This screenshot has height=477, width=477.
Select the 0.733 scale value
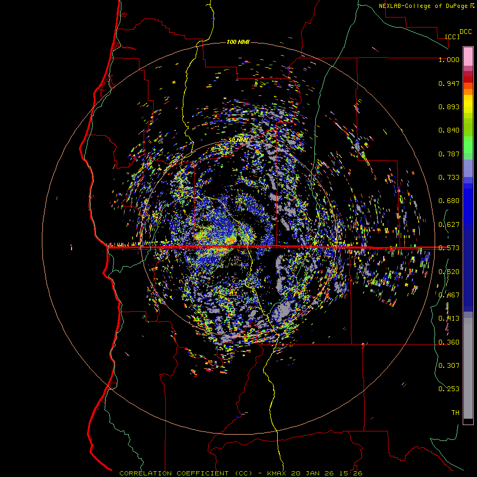pos(449,178)
